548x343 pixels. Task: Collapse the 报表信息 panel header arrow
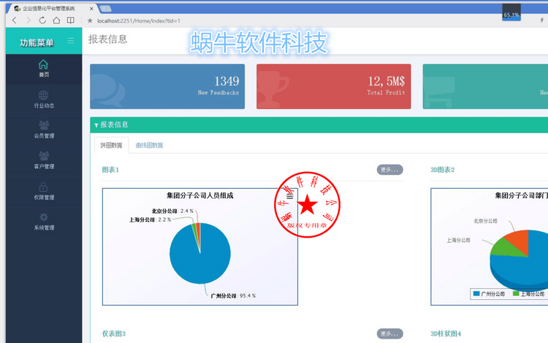click(96, 125)
